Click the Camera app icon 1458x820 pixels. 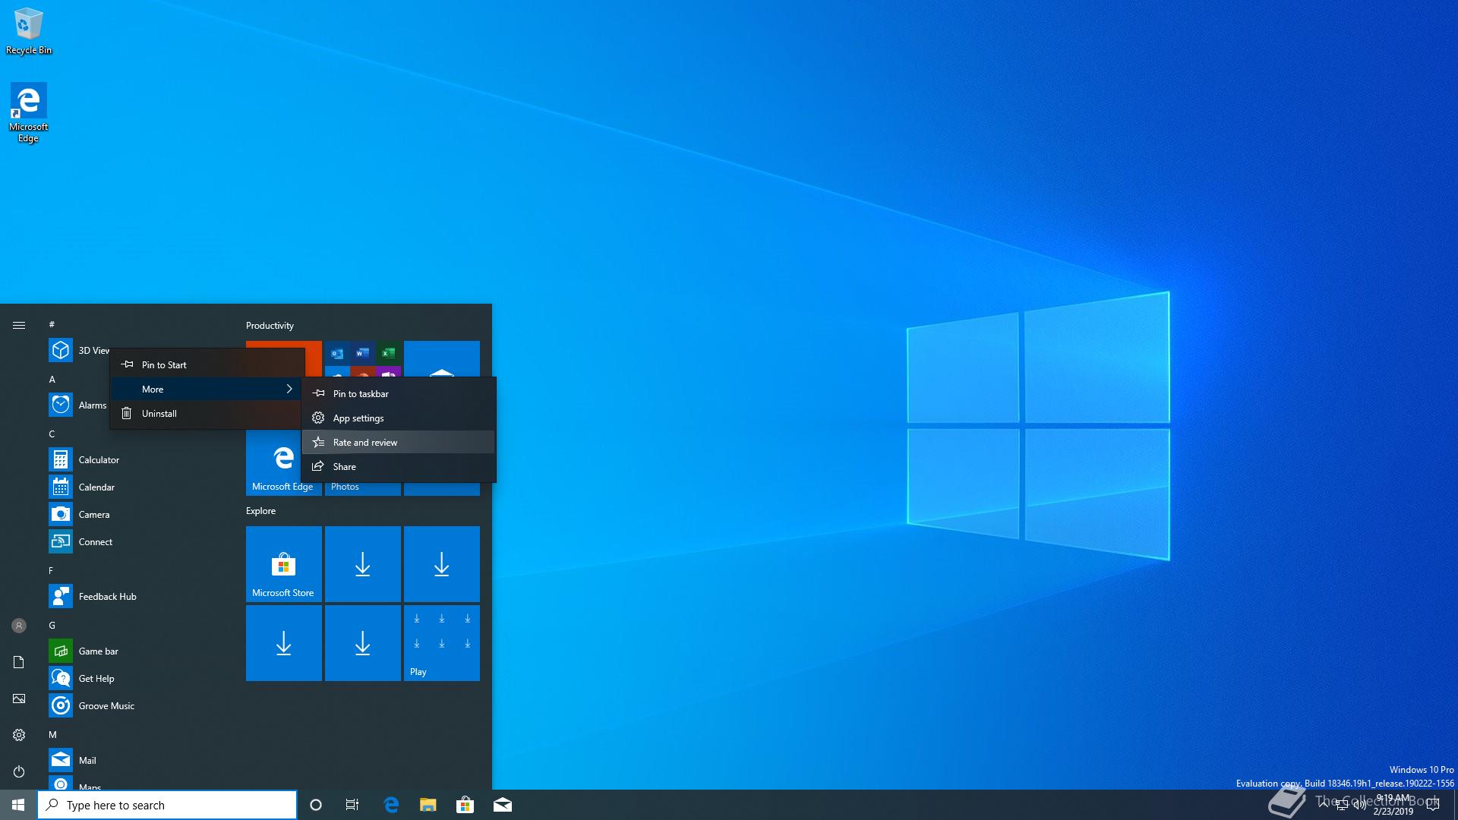coord(61,515)
